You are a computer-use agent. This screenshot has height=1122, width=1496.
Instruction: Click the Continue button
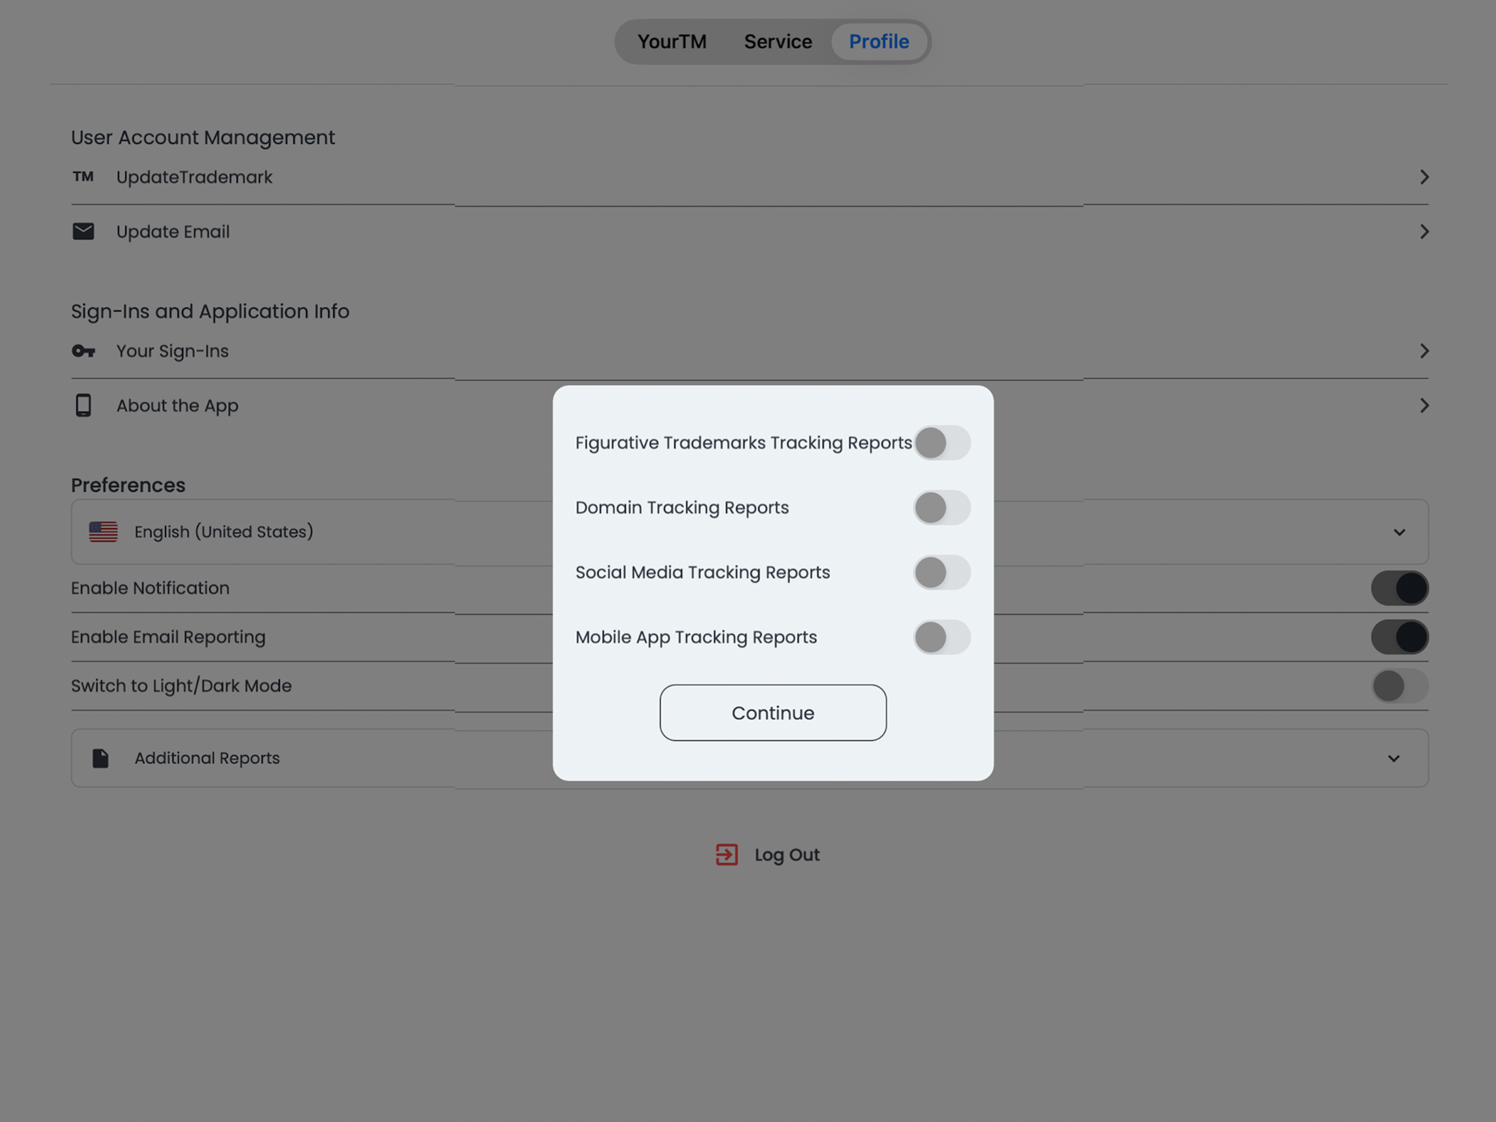pos(773,713)
